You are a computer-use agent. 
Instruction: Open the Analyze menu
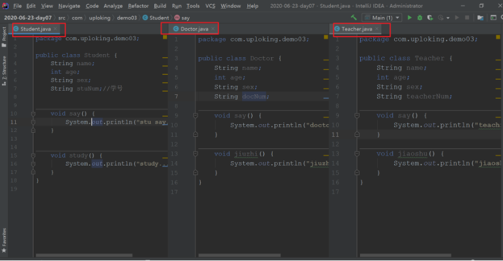(x=113, y=5)
